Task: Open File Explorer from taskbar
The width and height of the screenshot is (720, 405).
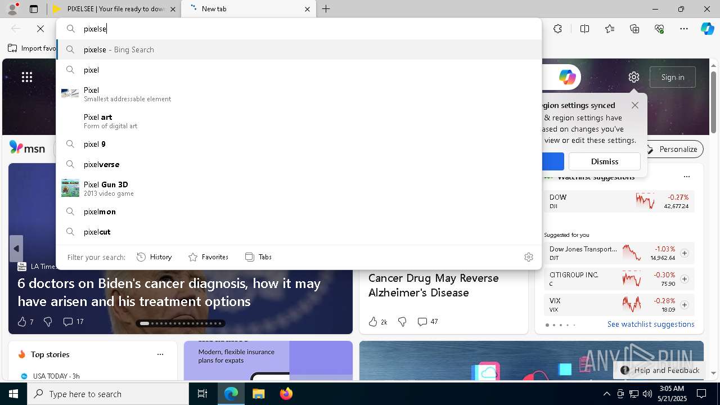Action: pyautogui.click(x=258, y=394)
